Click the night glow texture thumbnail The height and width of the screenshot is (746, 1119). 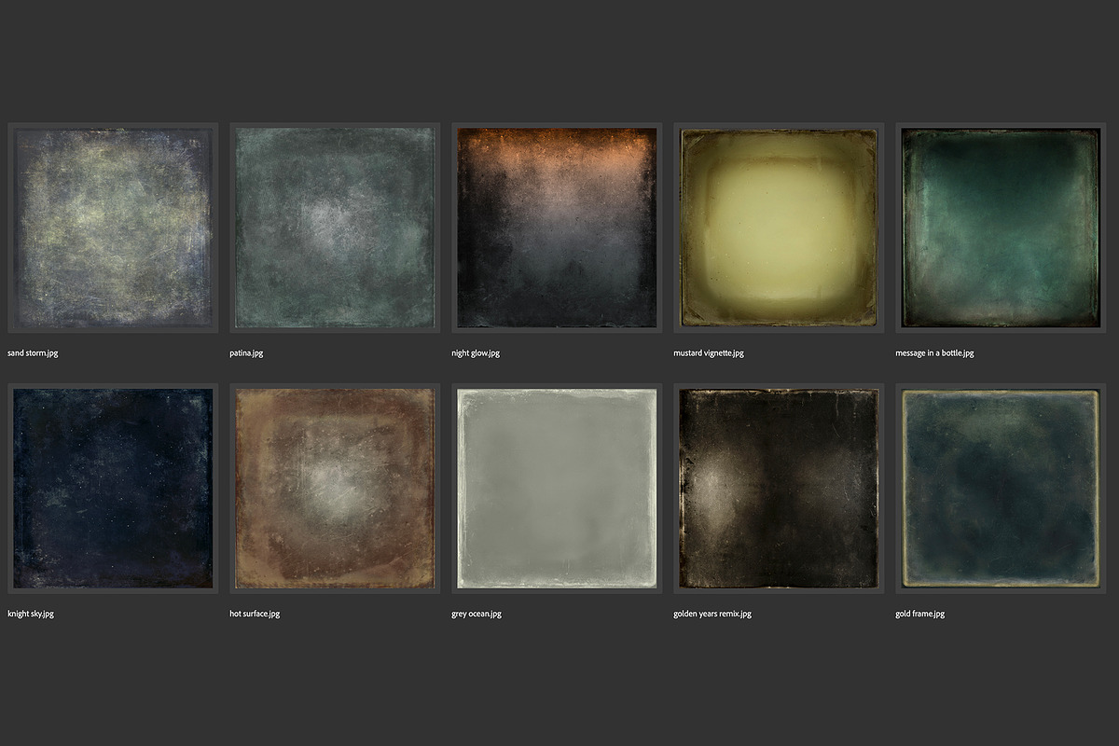click(x=557, y=228)
